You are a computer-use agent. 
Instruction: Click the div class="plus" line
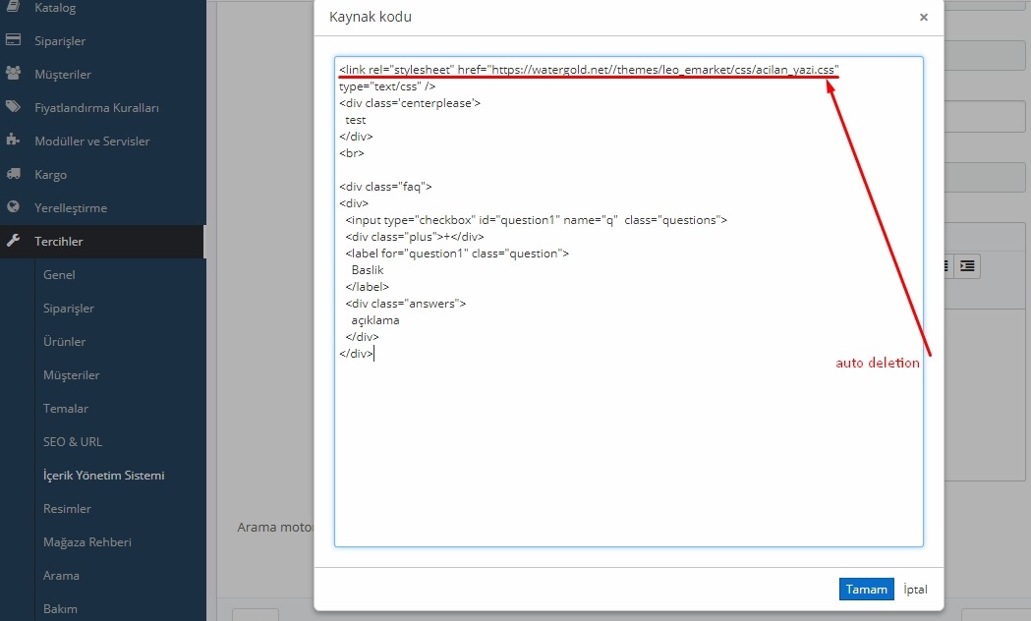pyautogui.click(x=414, y=237)
